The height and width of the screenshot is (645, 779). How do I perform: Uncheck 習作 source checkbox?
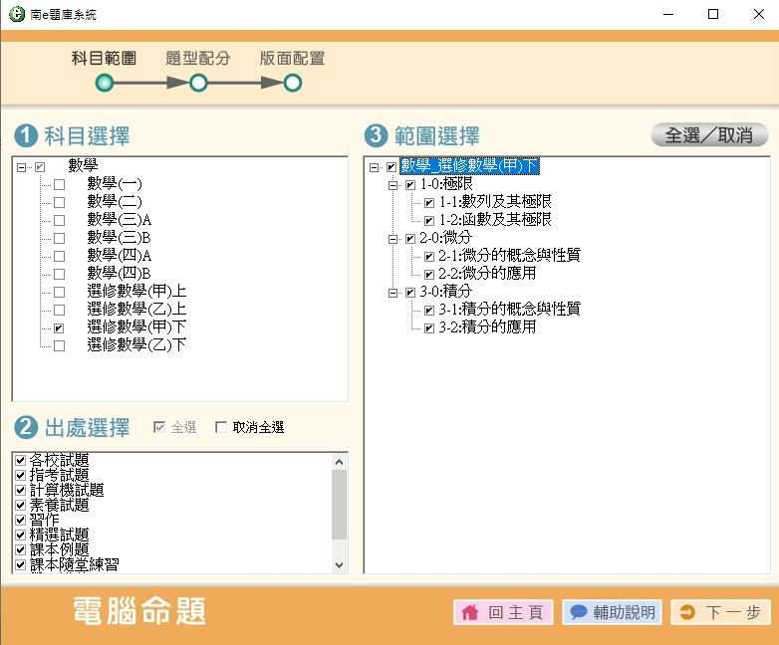click(20, 520)
